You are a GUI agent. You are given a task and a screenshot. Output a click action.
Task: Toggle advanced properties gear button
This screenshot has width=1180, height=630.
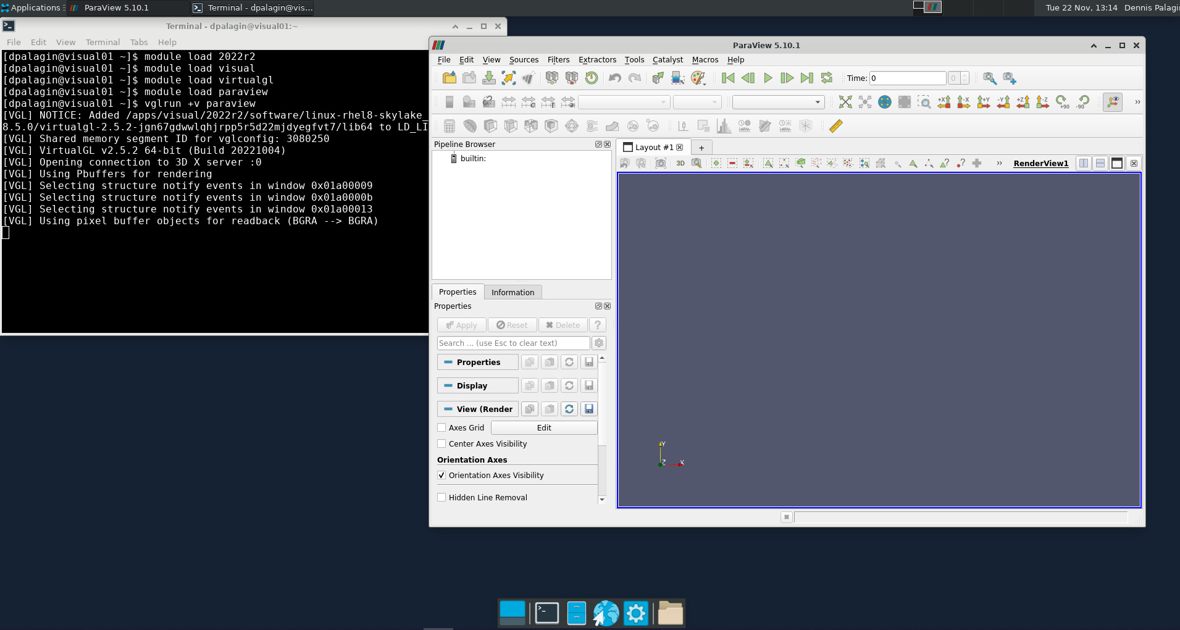click(x=598, y=343)
